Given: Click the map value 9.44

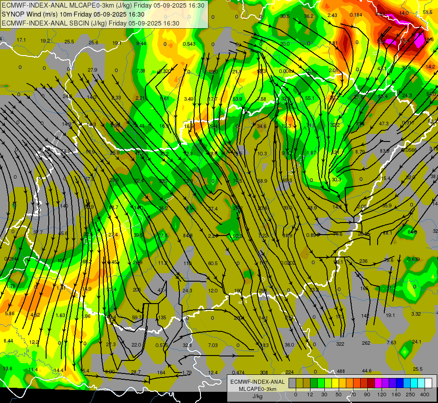Looking at the screenshot, I should tap(141, 43).
